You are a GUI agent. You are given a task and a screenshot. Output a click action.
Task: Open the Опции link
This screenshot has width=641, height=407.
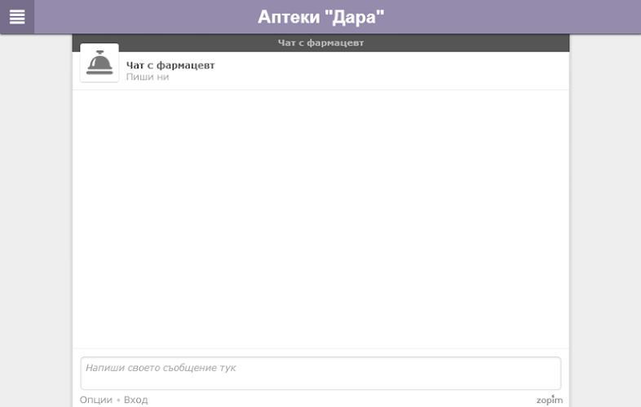pyautogui.click(x=96, y=400)
